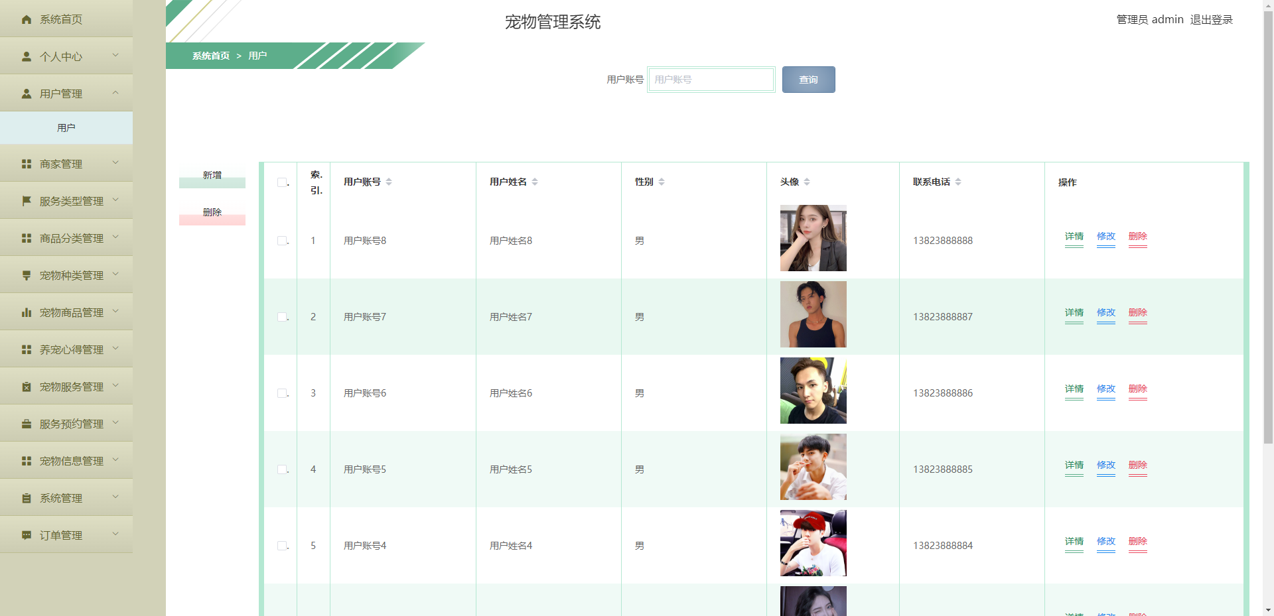Expand the 商家管理 menu
1274x616 pixels.
[x=66, y=163]
